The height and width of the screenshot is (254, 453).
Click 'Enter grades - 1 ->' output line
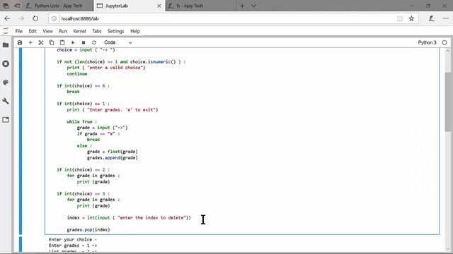[73, 246]
